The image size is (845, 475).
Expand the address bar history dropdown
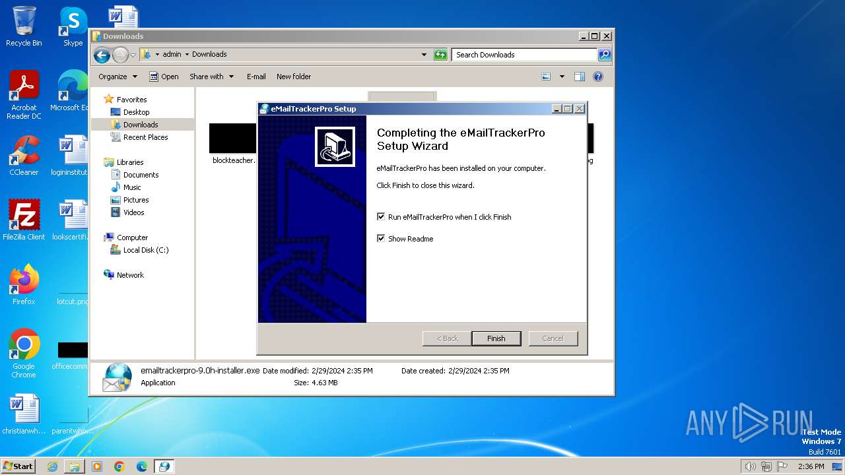pos(424,55)
